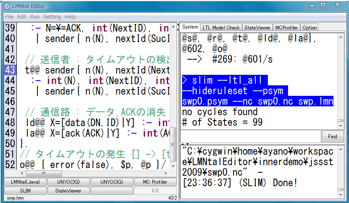Click the Find button
Image resolution: width=349 pixels, height=203 pixels.
pos(333,136)
